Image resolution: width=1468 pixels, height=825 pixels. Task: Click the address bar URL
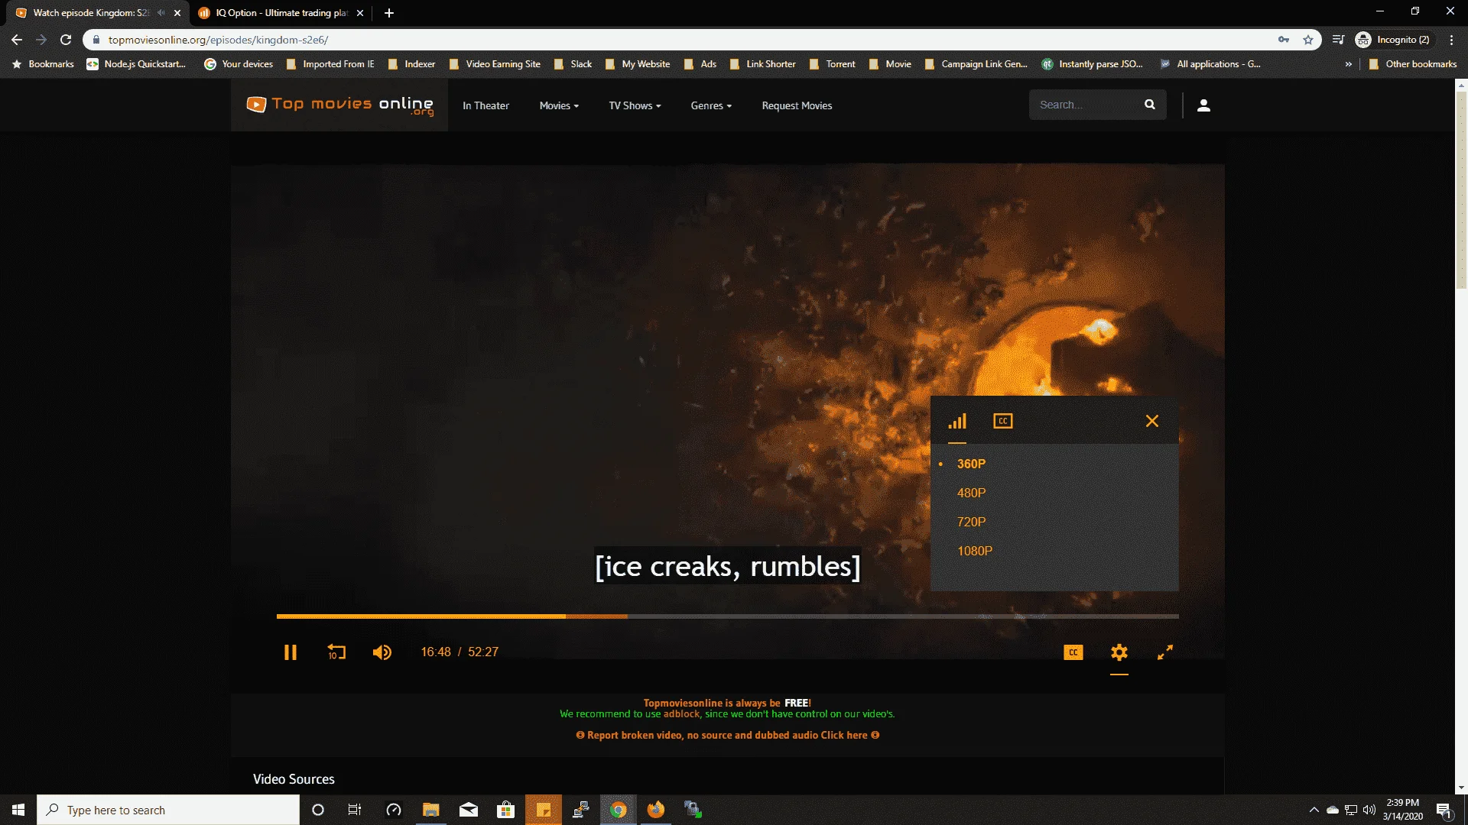218,40
